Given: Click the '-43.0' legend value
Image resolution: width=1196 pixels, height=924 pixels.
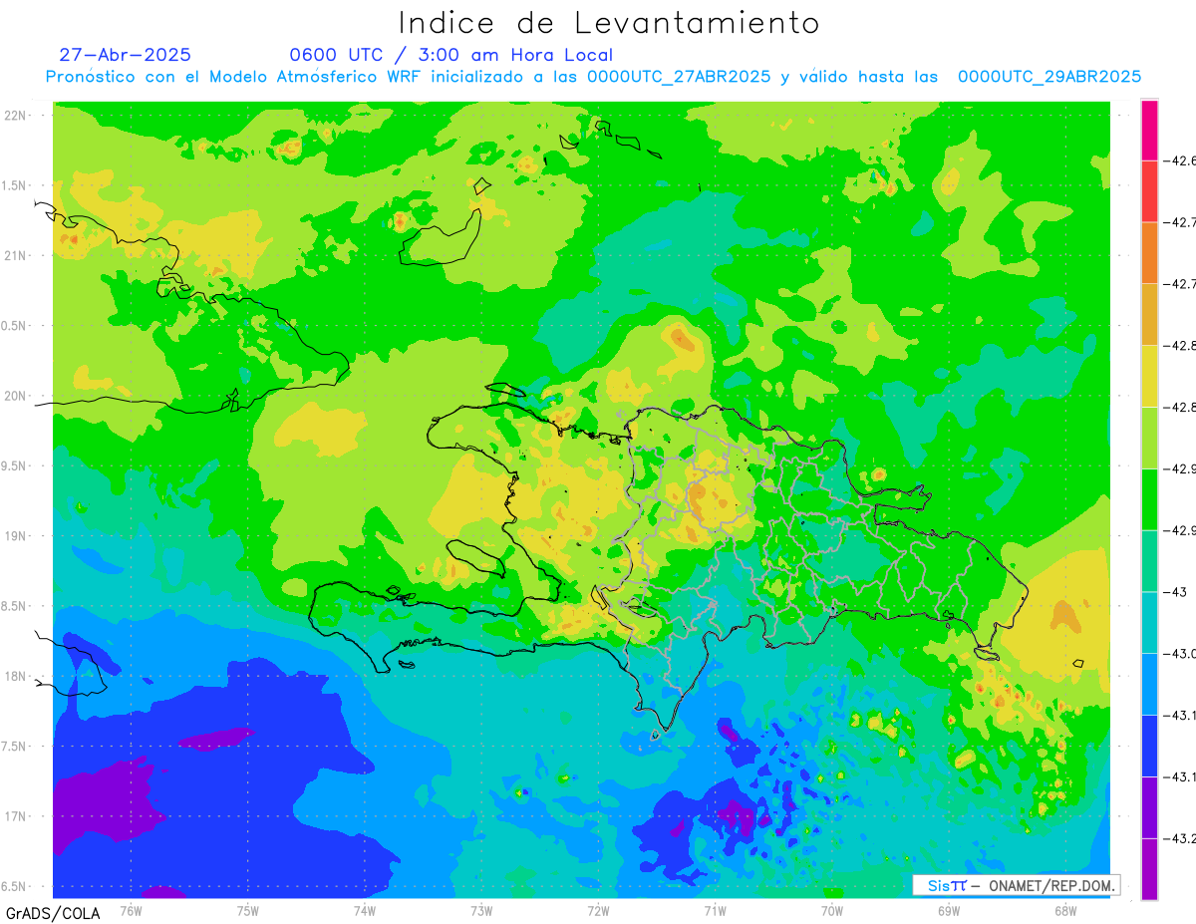Looking at the screenshot, I should 1181,653.
